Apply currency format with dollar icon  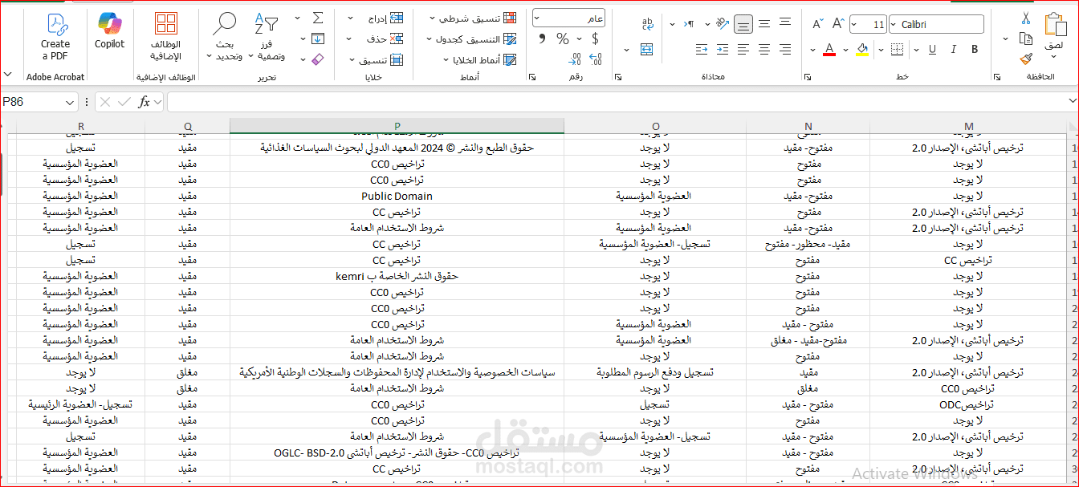pos(595,38)
